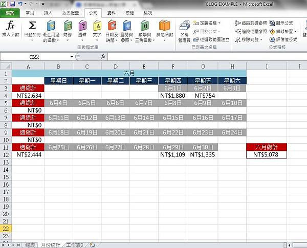
Task: Click Trace Dependents (追蹤從屬參照)
Action: pos(251,31)
